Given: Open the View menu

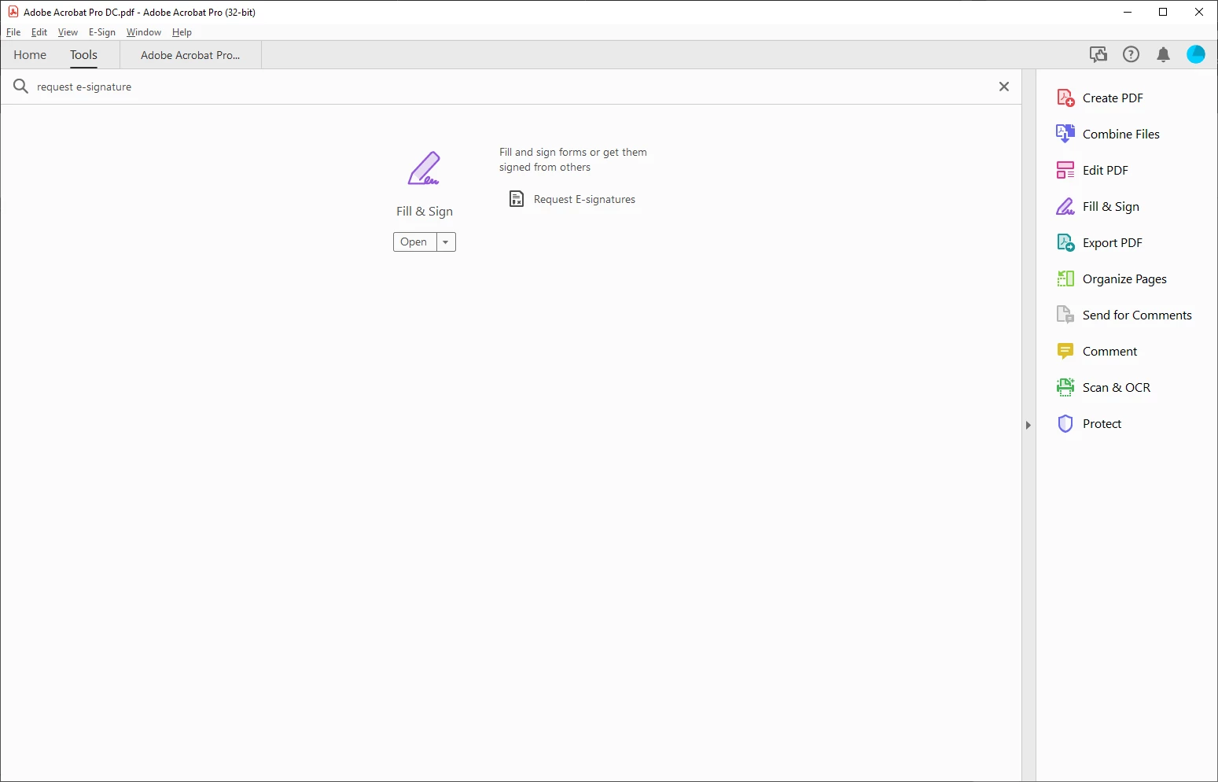Looking at the screenshot, I should 68,32.
